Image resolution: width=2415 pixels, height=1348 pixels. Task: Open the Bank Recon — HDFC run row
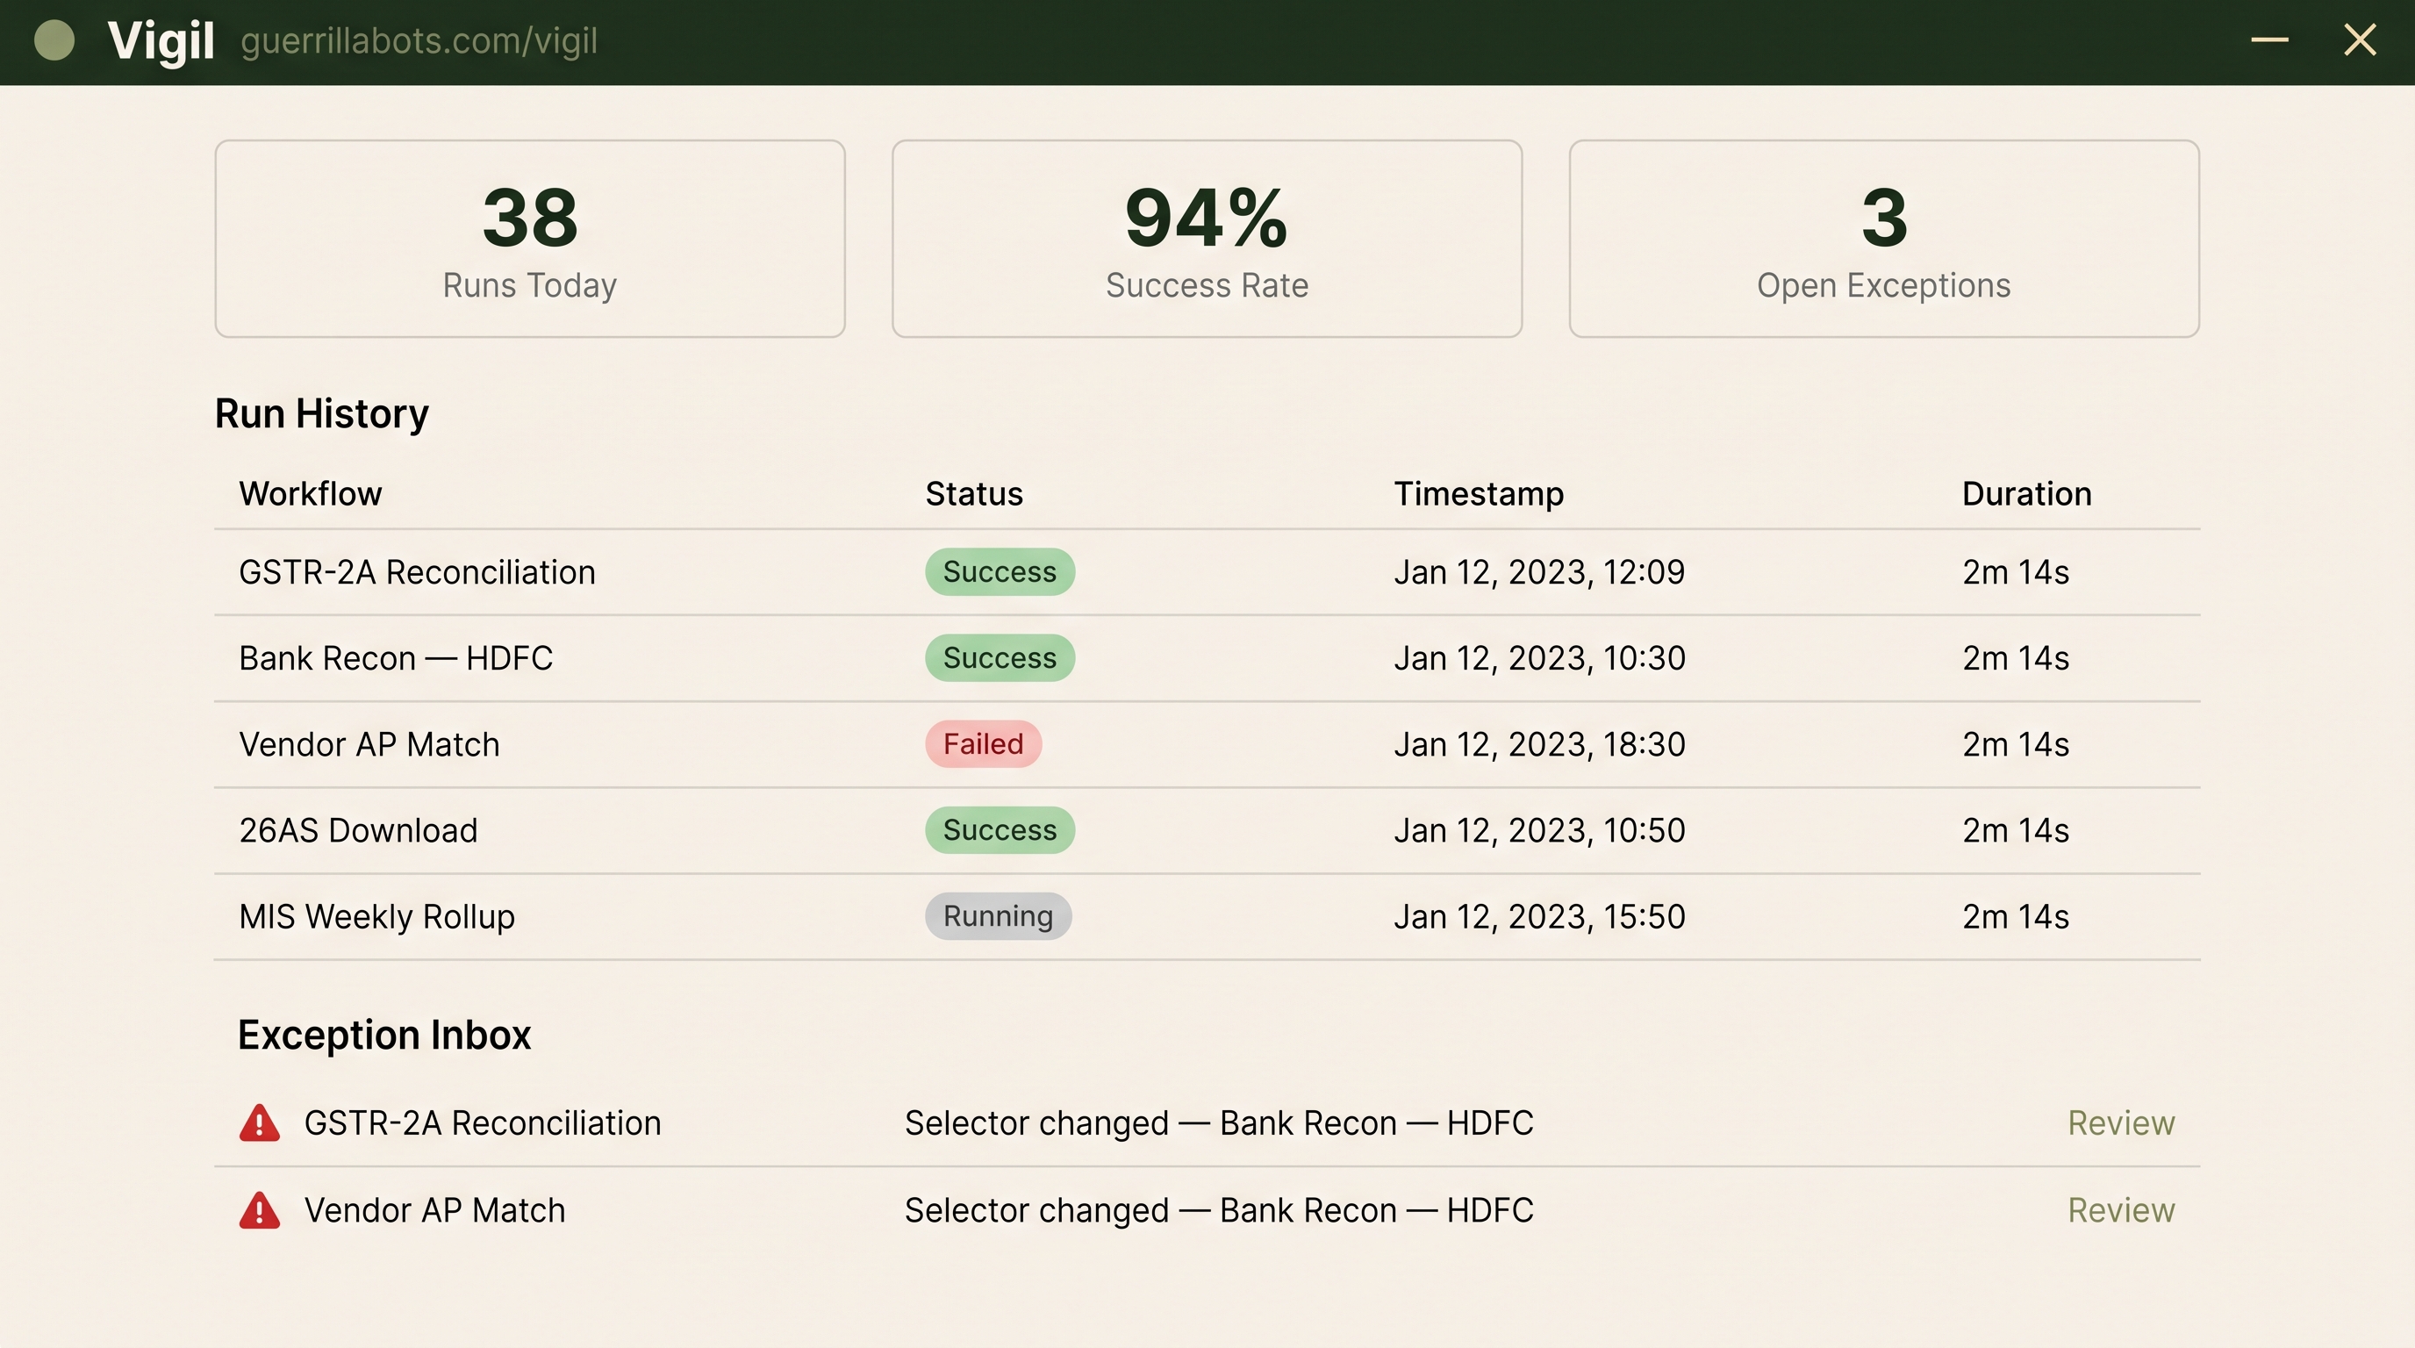[x=1207, y=659]
